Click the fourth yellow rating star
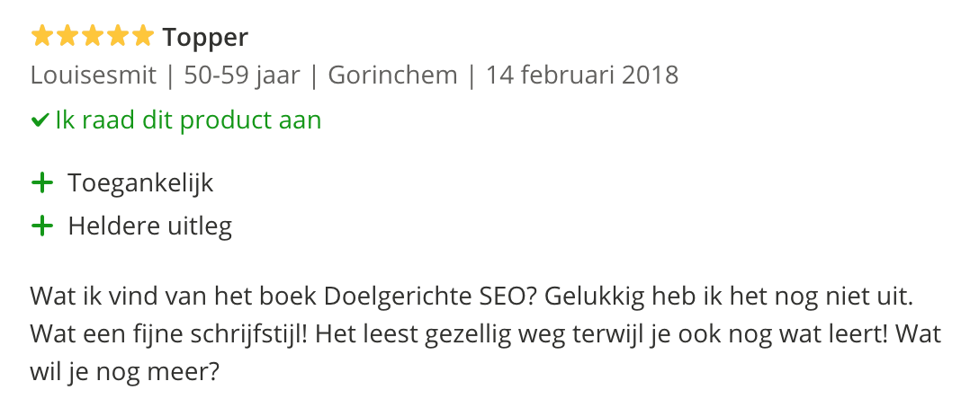Screen dimensions: 979x399 (x=118, y=37)
